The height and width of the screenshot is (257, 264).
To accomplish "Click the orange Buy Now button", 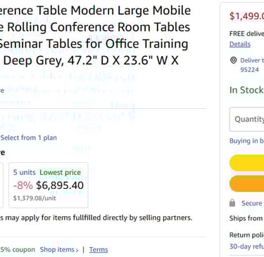I will [246, 183].
